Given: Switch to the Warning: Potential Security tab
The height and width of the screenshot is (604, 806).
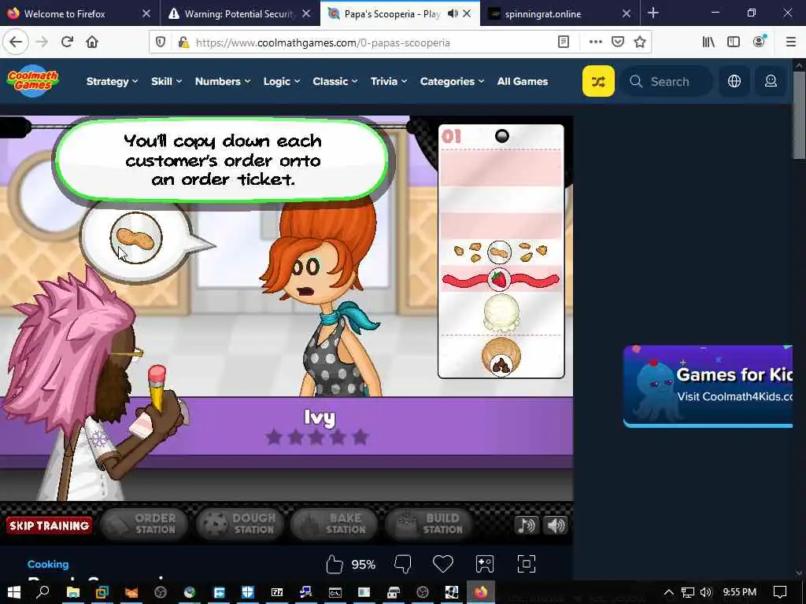Looking at the screenshot, I should tap(239, 13).
